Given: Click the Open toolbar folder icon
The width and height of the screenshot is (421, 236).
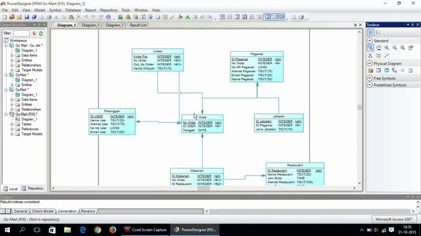Looking at the screenshot, I should point(19,17).
